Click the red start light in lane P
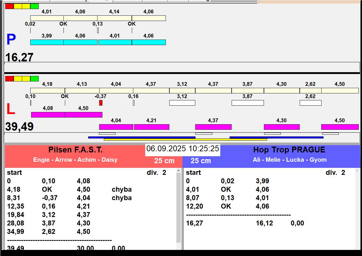 pos(9,6)
